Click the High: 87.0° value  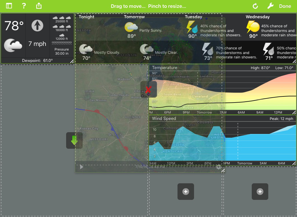coord(260,68)
